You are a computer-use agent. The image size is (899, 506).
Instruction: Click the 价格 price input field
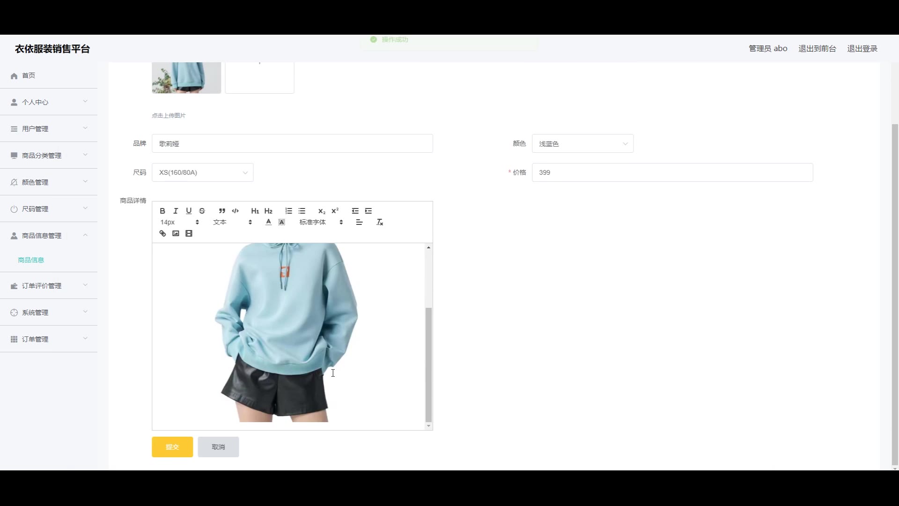tap(672, 172)
